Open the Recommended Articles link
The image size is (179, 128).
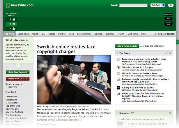(x=16, y=118)
